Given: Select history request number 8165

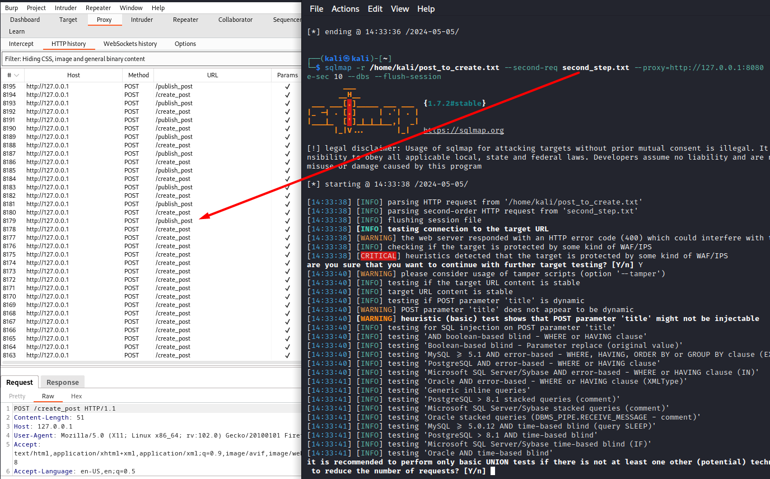Looking at the screenshot, I should coord(151,338).
